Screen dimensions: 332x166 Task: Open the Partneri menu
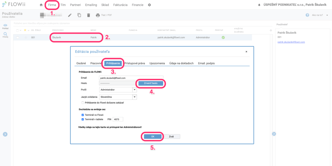75,5
